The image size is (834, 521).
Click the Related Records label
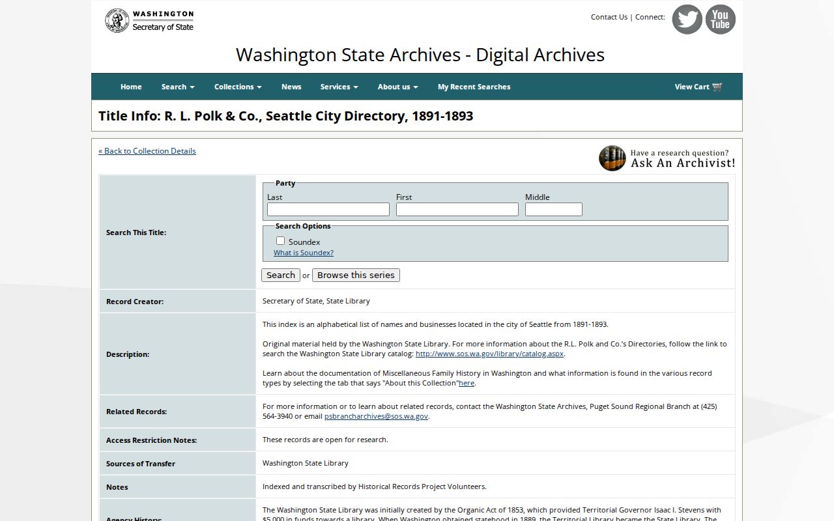point(136,412)
